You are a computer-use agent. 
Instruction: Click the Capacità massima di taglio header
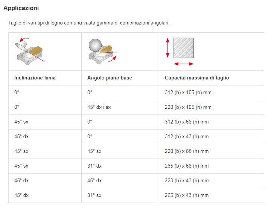197,78
